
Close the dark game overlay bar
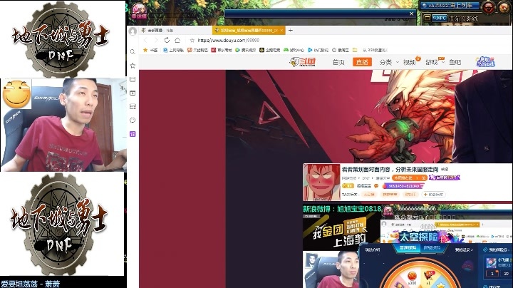(412, 14)
